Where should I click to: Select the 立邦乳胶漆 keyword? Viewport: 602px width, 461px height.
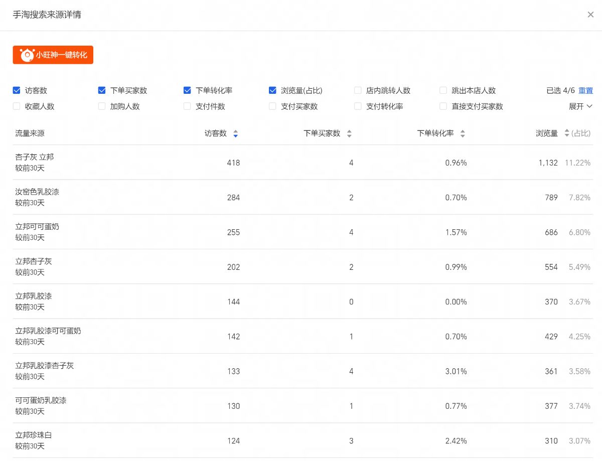(x=34, y=296)
